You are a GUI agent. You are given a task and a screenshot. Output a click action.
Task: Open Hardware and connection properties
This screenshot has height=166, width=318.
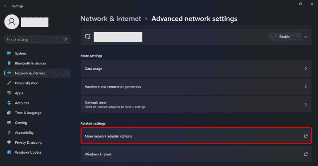[195, 87]
